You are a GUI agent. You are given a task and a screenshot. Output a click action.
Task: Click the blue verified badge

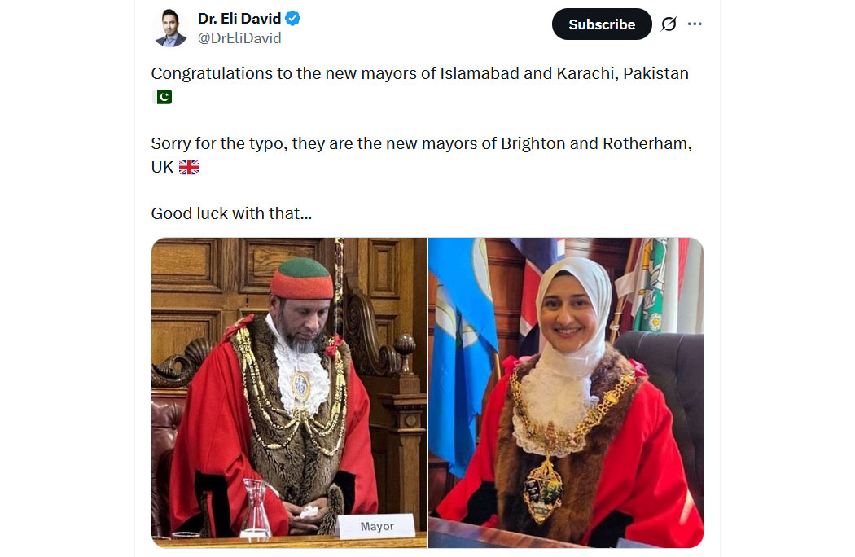tap(293, 19)
